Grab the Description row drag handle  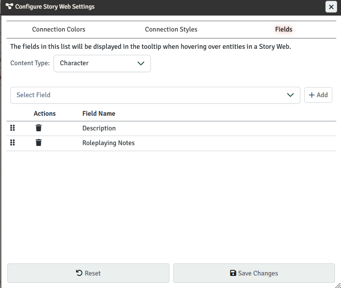pyautogui.click(x=13, y=128)
